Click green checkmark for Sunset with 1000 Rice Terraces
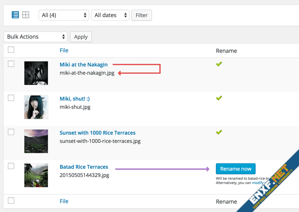Image resolution: width=299 pixels, height=212 pixels. pos(219,132)
